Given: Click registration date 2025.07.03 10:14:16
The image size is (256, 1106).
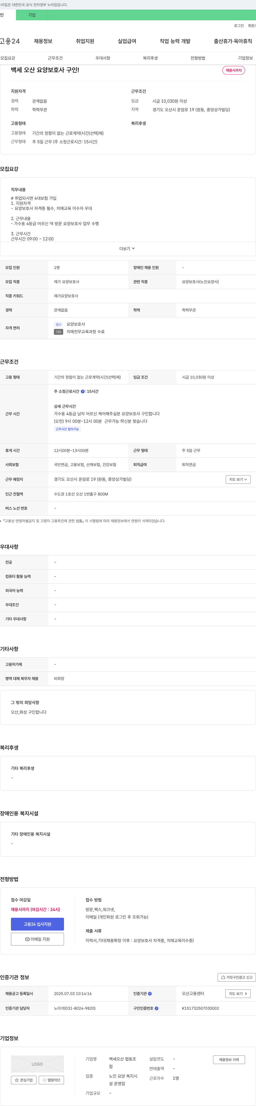Looking at the screenshot, I should pyautogui.click(x=73, y=993).
